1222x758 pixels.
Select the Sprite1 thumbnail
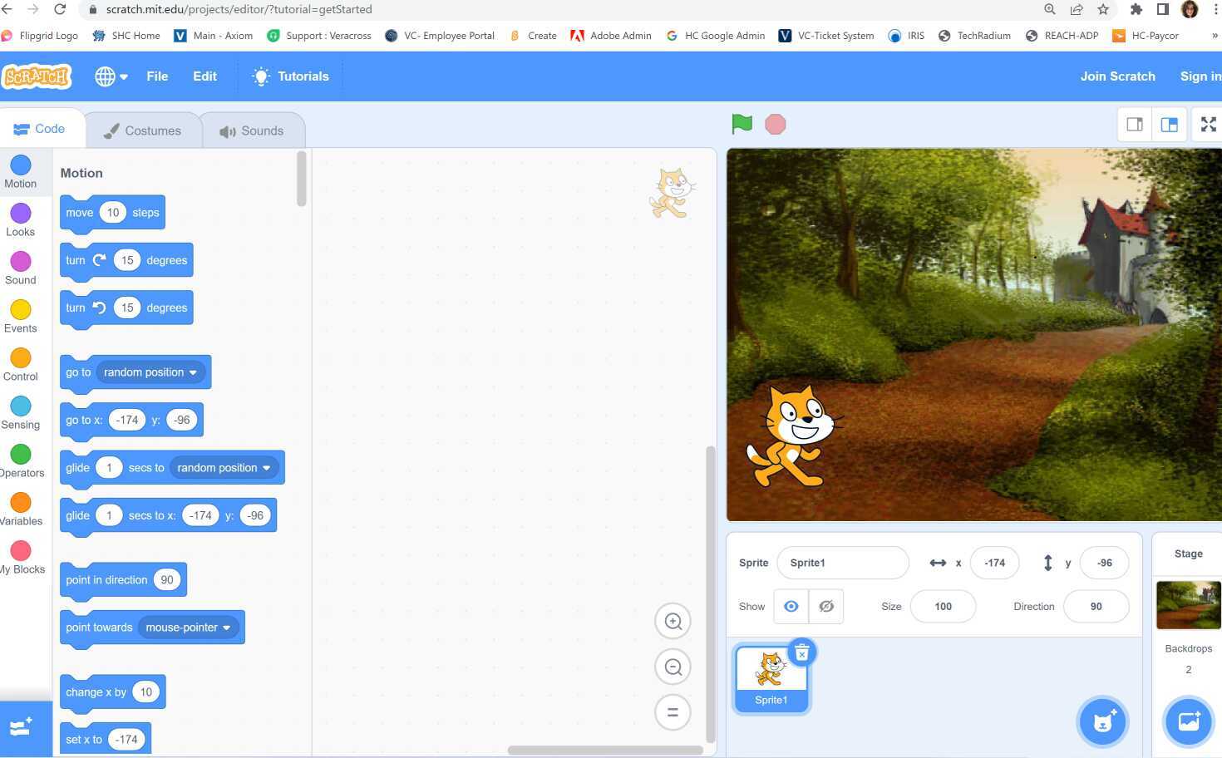tap(771, 679)
